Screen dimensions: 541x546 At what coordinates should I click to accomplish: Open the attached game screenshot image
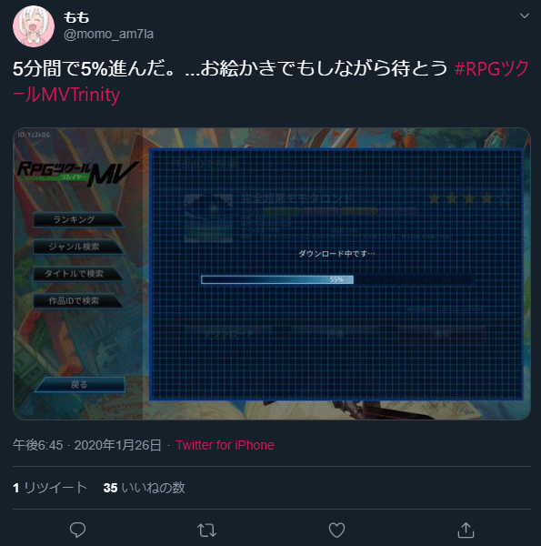[272, 274]
